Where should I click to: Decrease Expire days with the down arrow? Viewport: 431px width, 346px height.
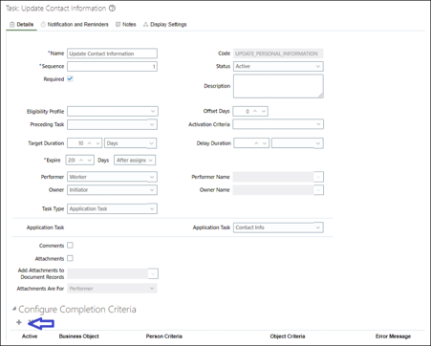tap(90, 160)
